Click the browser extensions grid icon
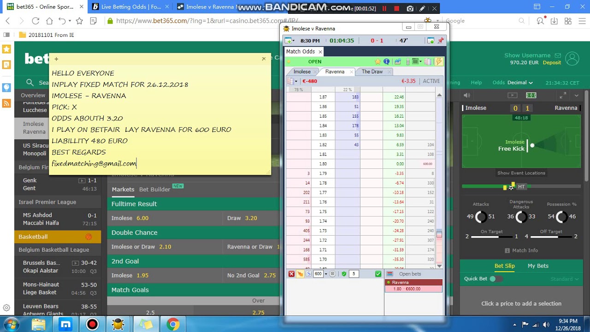590x332 pixels. click(x=568, y=21)
